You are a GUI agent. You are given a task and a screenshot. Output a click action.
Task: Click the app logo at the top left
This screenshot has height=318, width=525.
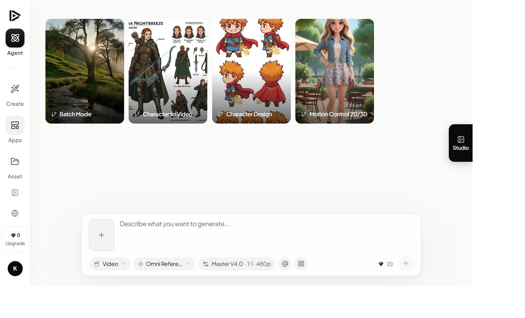[x=15, y=15]
